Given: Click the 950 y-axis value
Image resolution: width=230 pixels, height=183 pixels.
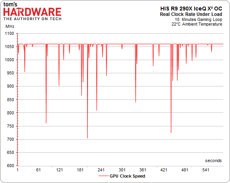Looking at the screenshot, I should click(x=11, y=73).
